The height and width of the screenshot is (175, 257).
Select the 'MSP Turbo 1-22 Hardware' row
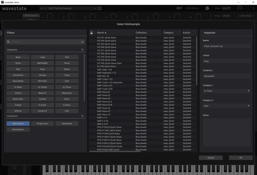(x=142, y=83)
